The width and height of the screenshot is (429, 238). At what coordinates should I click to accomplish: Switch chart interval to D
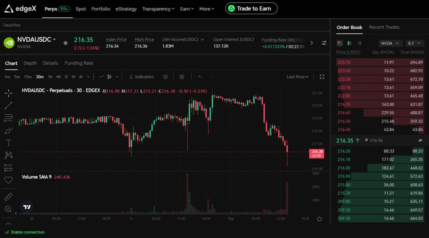pos(66,77)
